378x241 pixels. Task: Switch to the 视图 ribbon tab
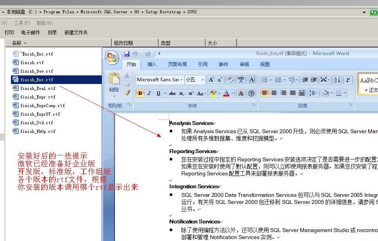click(265, 64)
